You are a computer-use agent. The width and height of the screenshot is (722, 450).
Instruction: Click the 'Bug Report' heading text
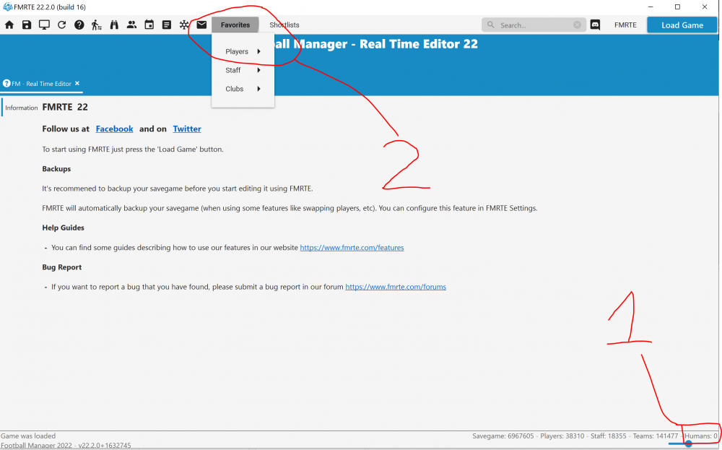coord(61,267)
